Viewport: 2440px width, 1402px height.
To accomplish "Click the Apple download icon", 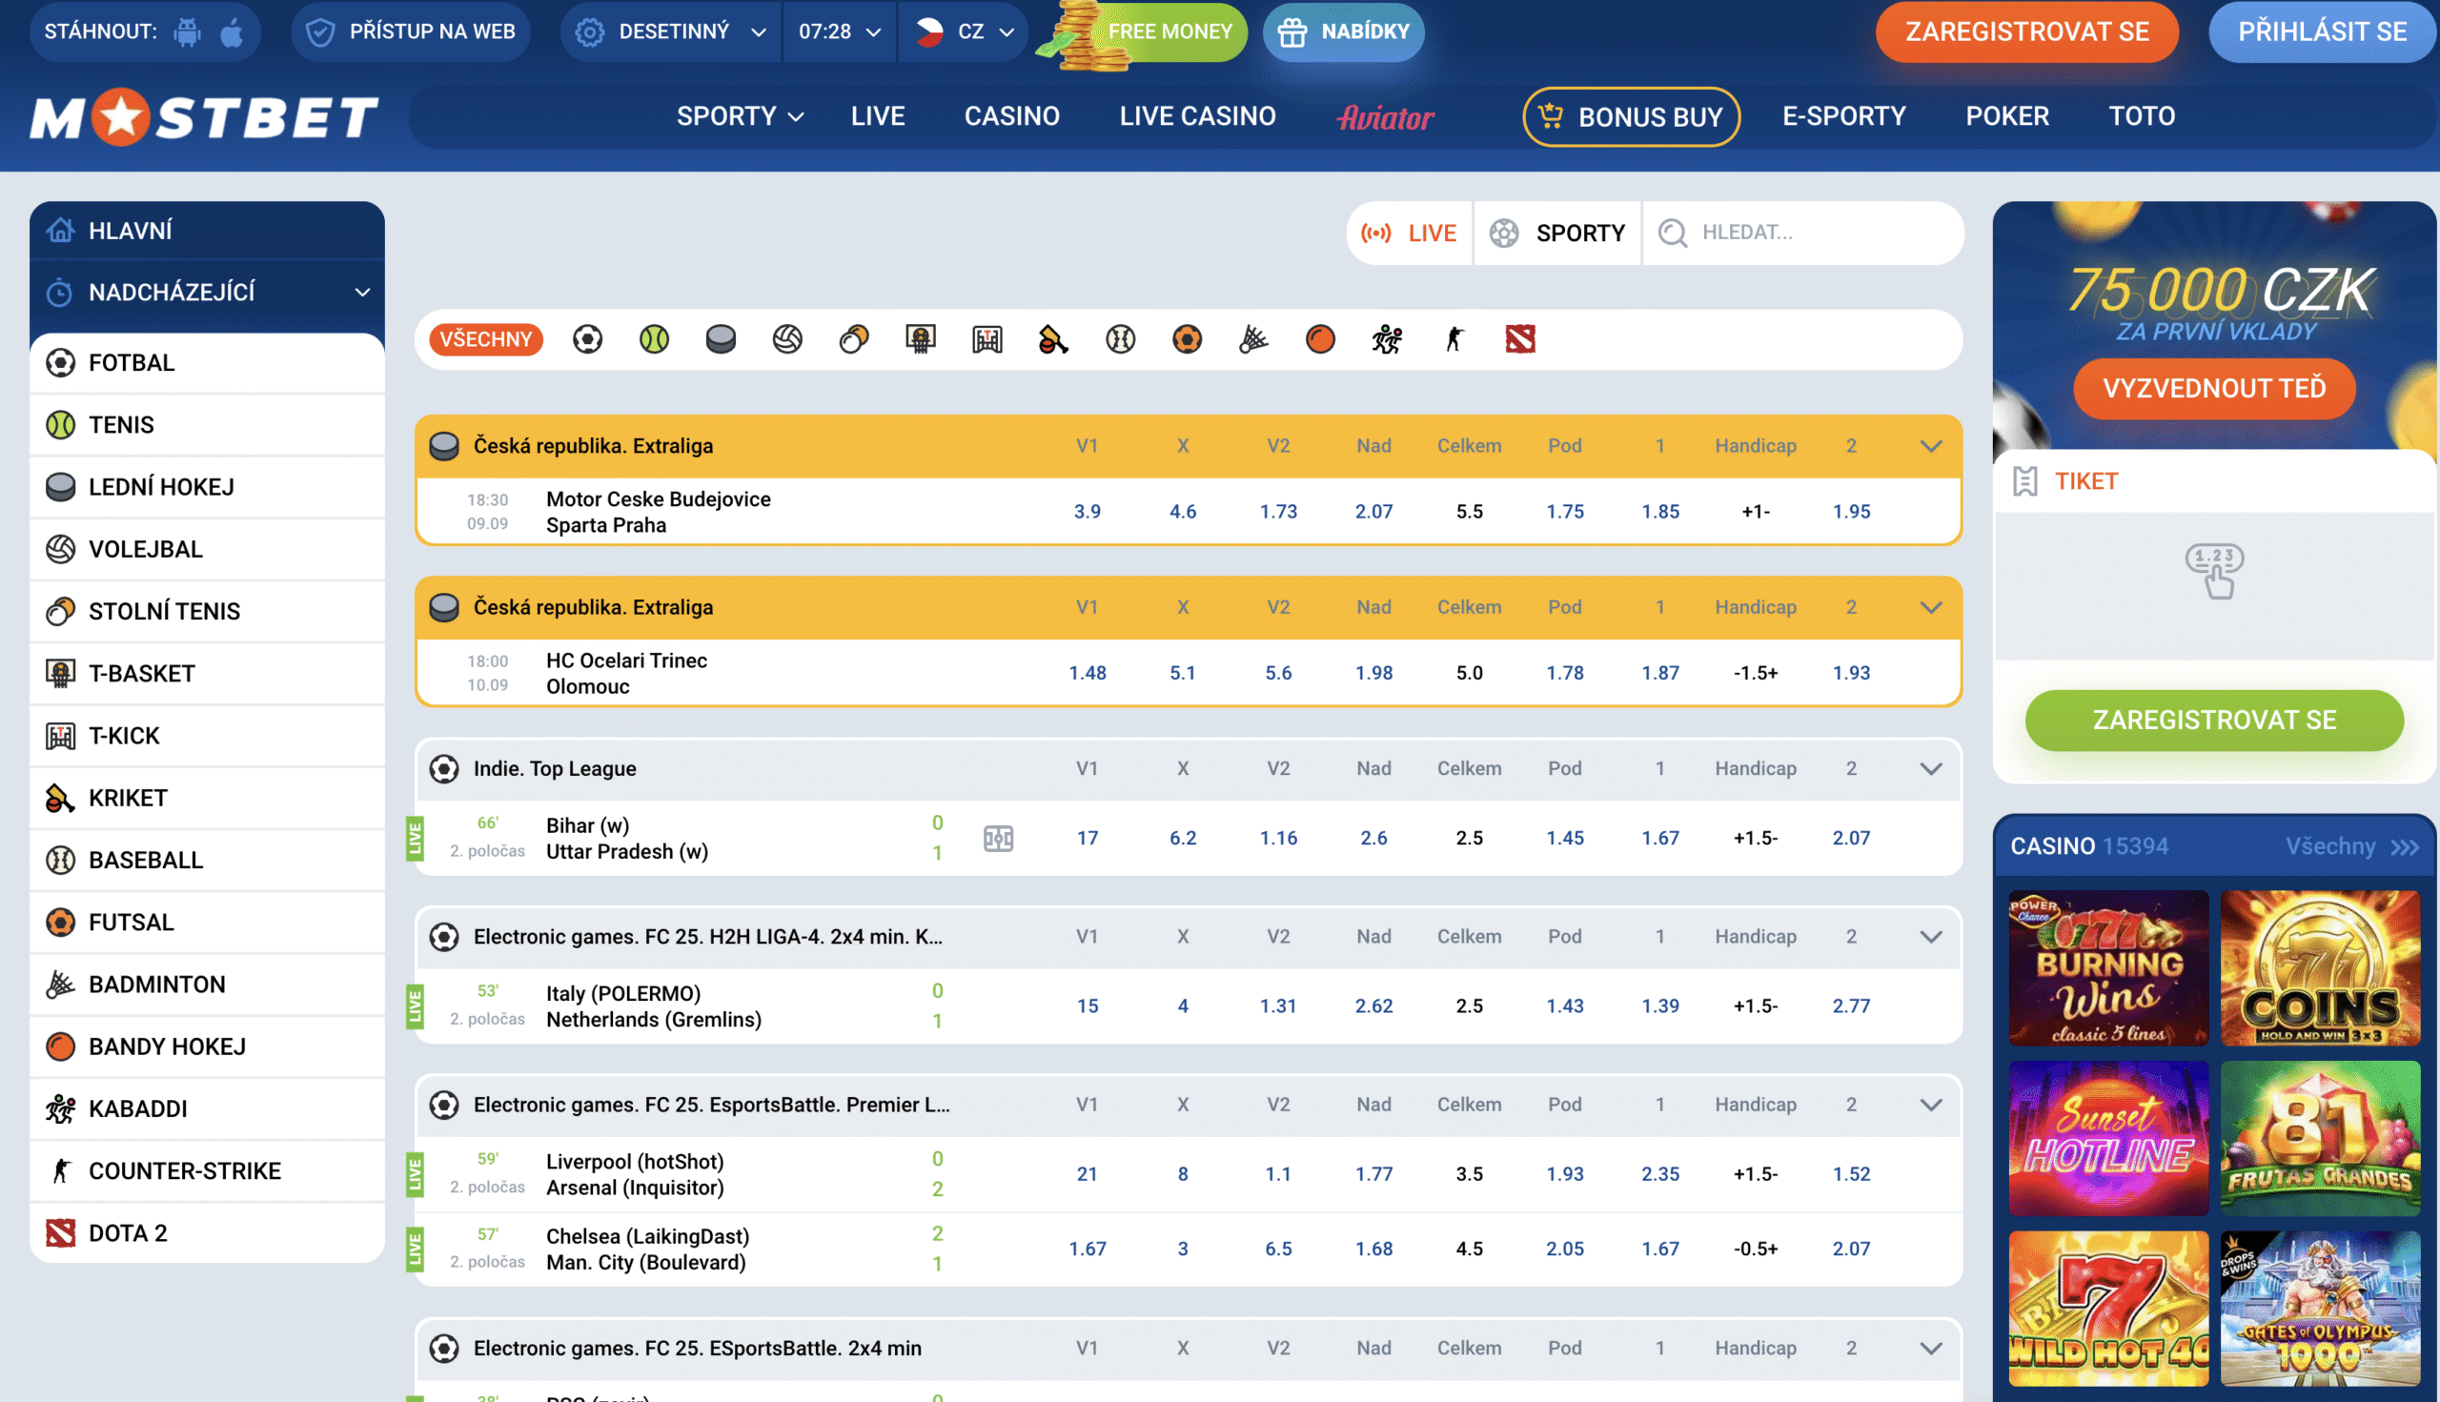I will coord(232,31).
